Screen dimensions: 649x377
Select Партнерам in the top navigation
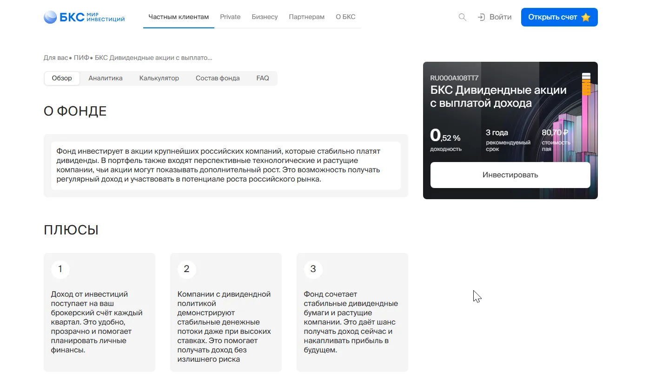[306, 17]
